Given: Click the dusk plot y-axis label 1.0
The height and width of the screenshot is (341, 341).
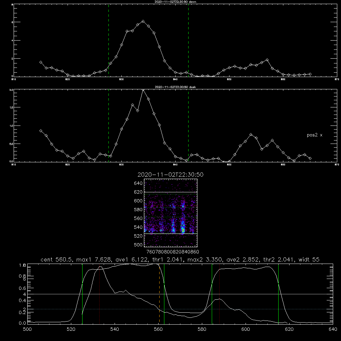Looking at the screenshot, I should [x=11, y=126].
